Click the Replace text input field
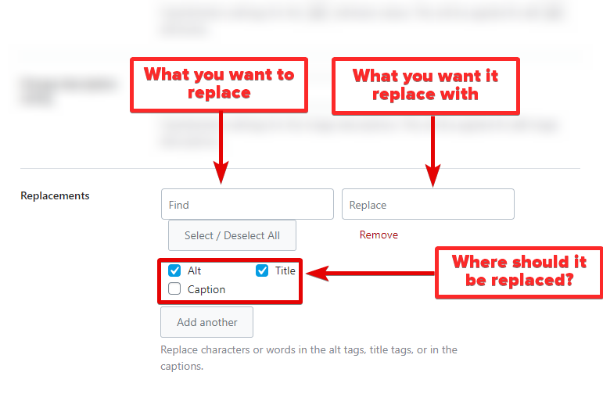603x394 pixels. click(428, 205)
